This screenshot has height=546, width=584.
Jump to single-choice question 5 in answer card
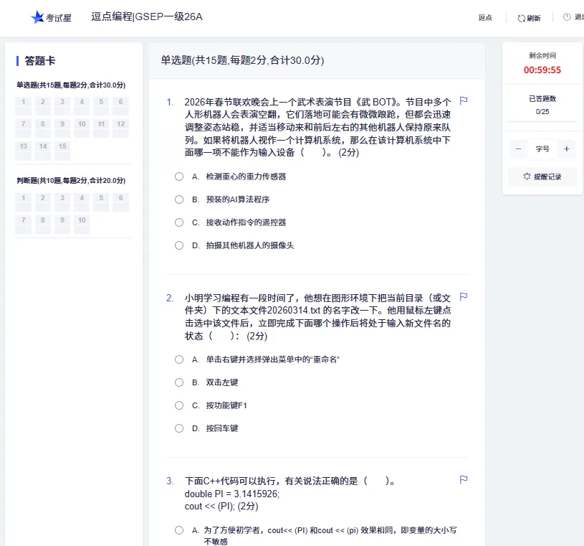101,106
